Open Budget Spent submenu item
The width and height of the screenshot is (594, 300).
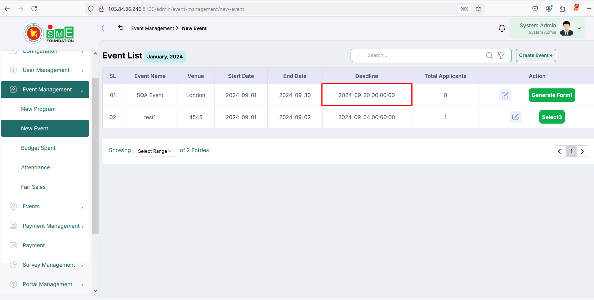38,148
